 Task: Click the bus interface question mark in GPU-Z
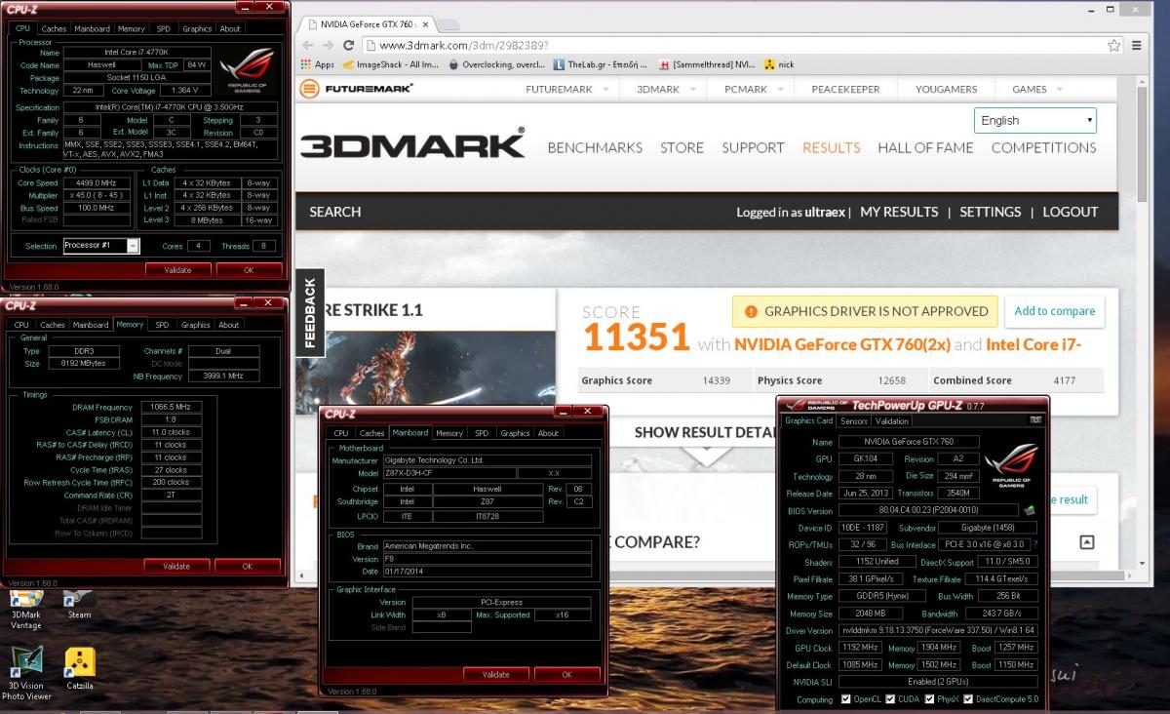pos(1035,544)
